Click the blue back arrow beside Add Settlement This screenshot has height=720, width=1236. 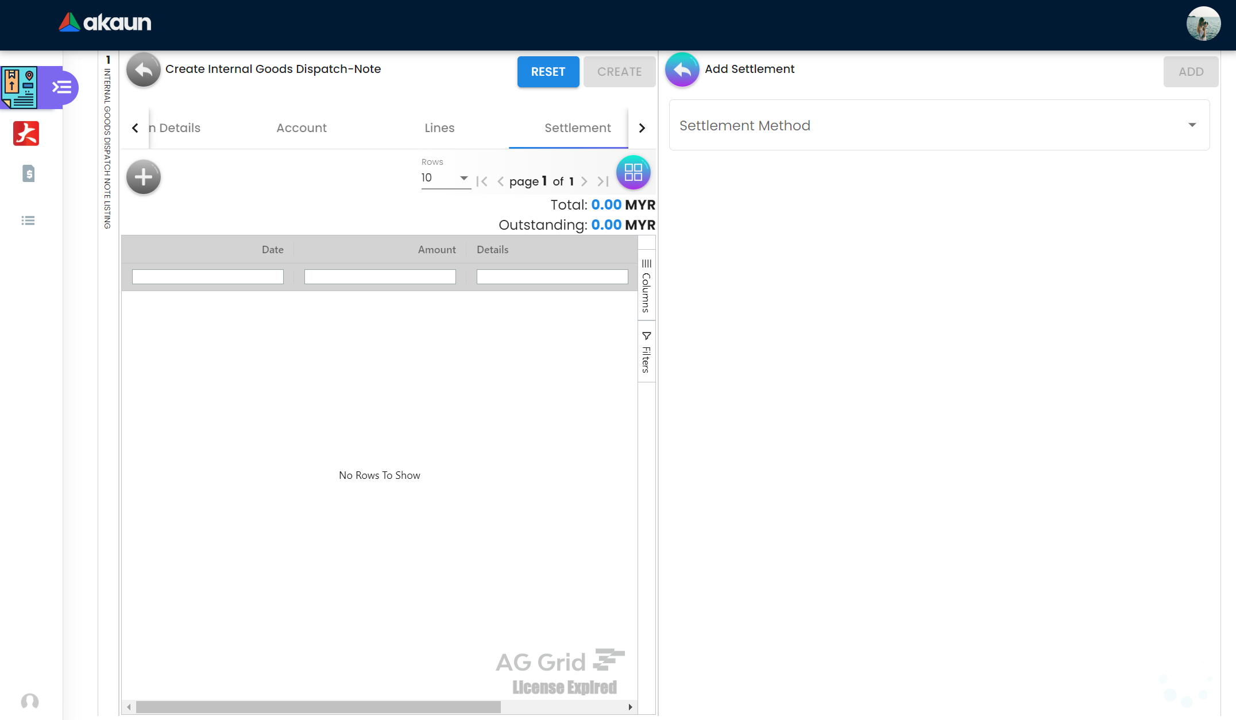pos(682,70)
